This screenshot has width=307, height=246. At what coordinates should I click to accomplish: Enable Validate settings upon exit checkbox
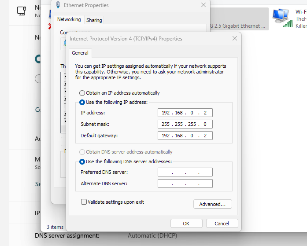click(84, 202)
